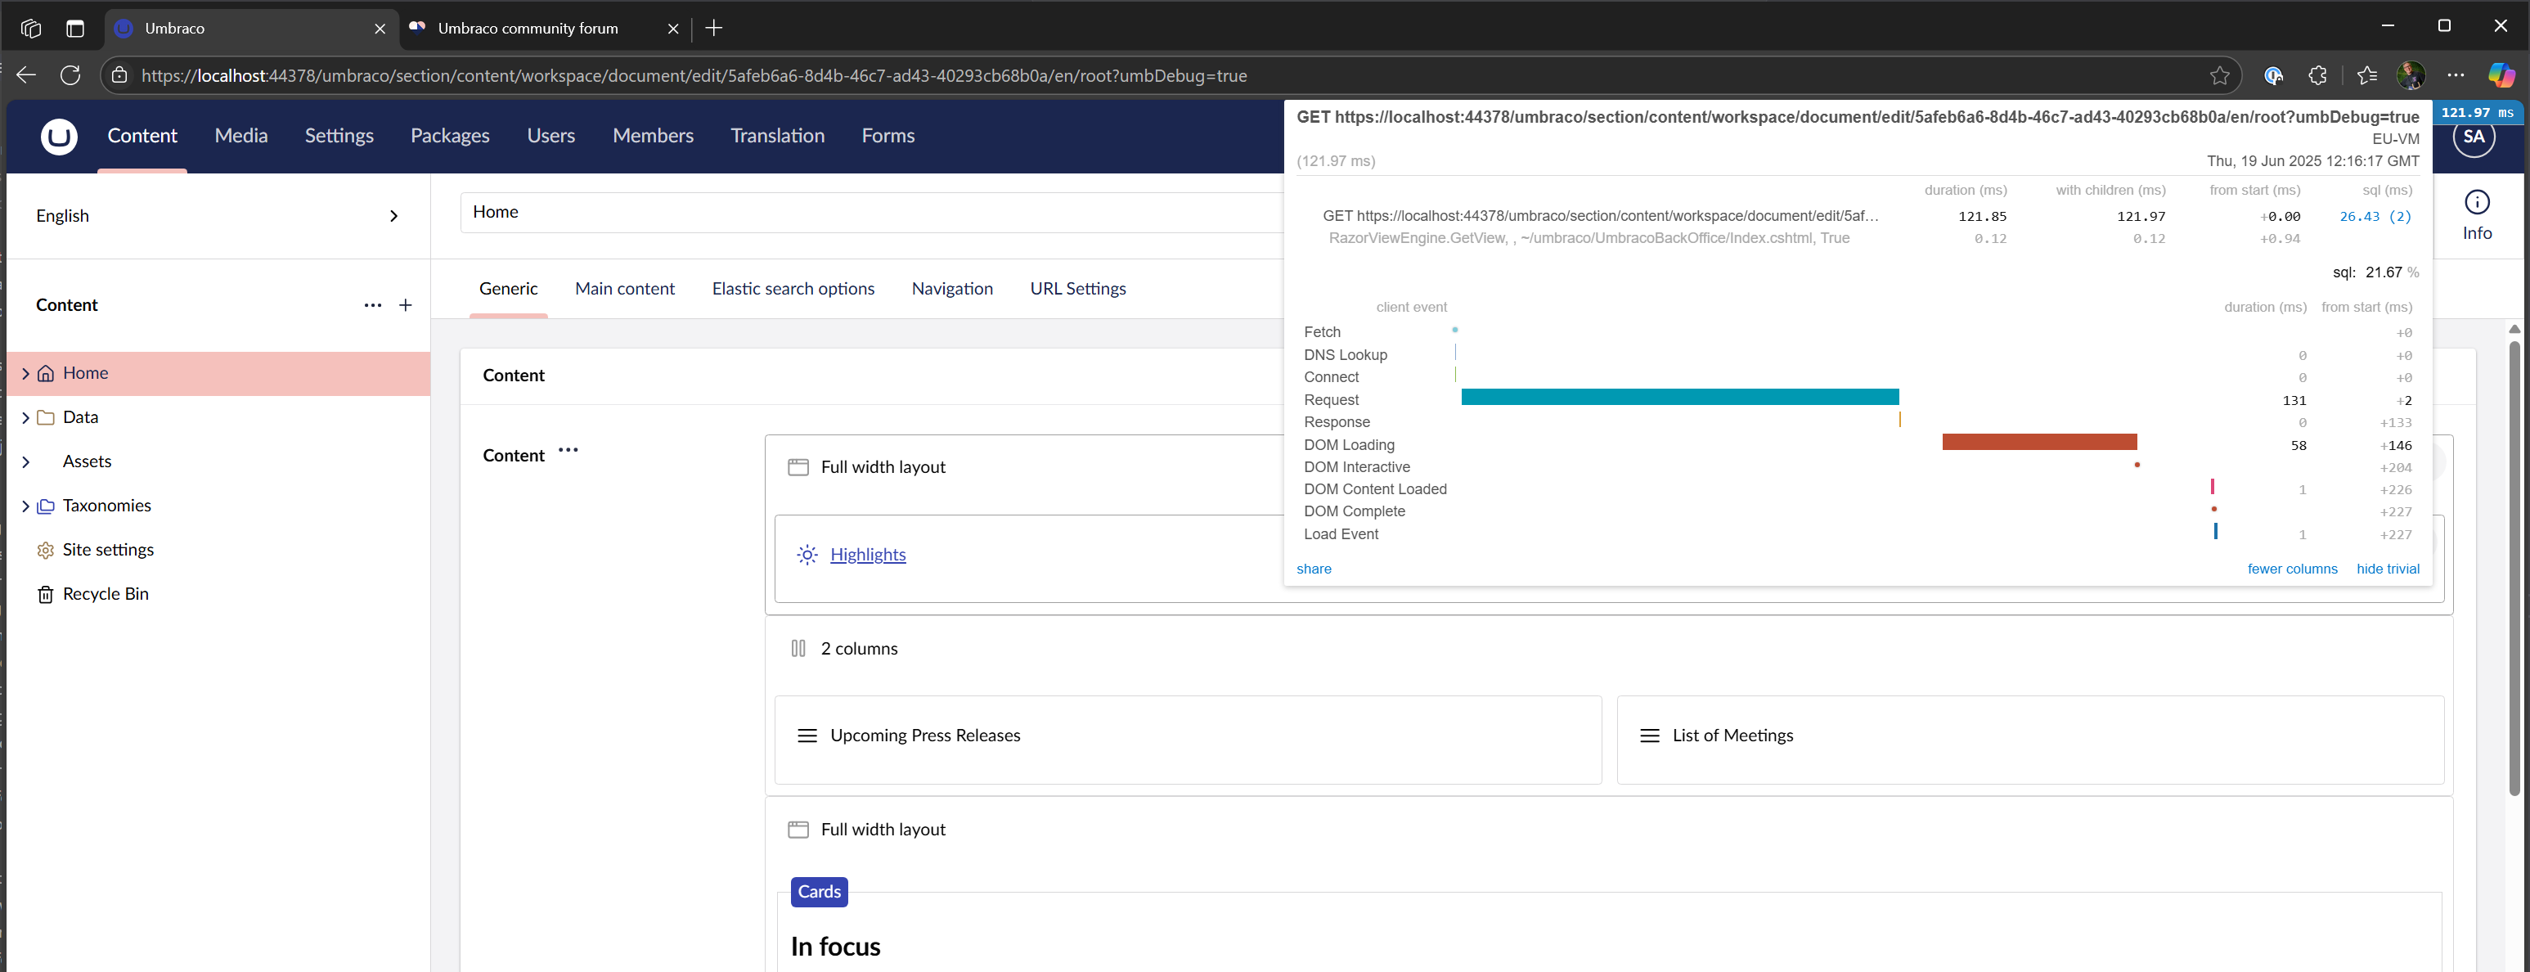
Task: Click the Home document name field
Action: pos(872,212)
